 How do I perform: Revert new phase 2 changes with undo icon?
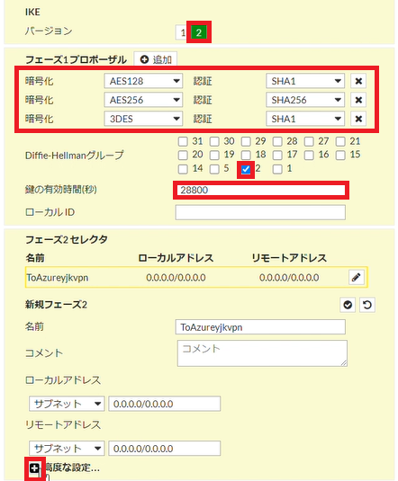(x=367, y=305)
